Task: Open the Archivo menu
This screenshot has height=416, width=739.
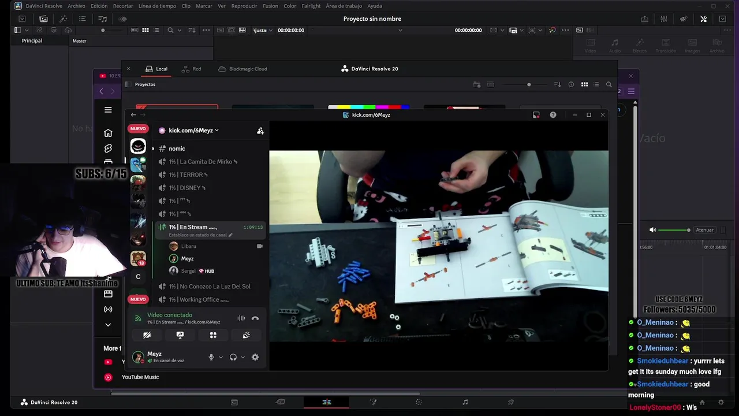Action: (x=76, y=6)
